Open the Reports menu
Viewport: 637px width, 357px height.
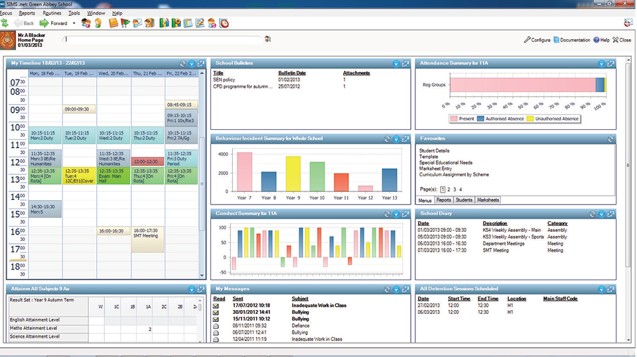(27, 13)
